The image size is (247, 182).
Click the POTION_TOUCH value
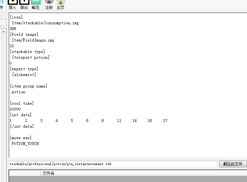coord(25,144)
